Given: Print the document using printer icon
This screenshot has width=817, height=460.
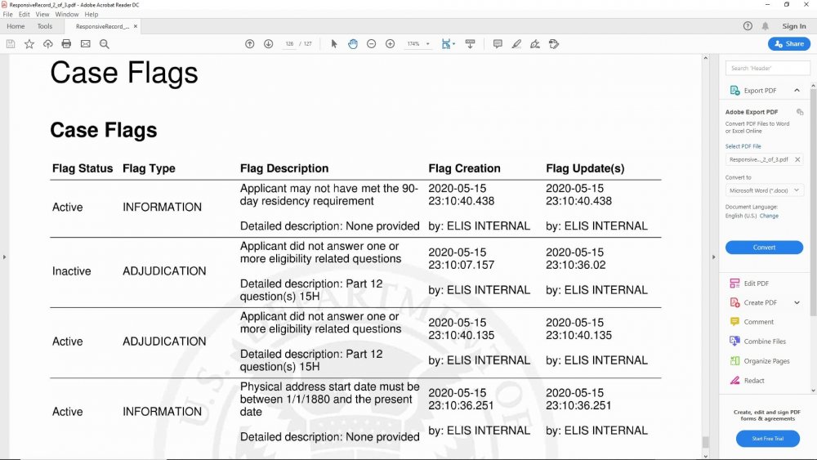Looking at the screenshot, I should pos(66,44).
